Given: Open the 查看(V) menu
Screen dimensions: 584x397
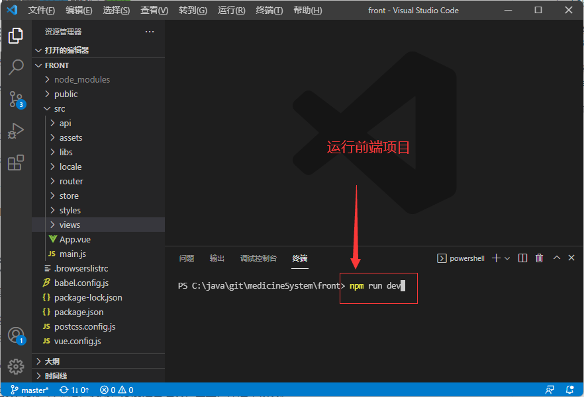Looking at the screenshot, I should pos(154,11).
